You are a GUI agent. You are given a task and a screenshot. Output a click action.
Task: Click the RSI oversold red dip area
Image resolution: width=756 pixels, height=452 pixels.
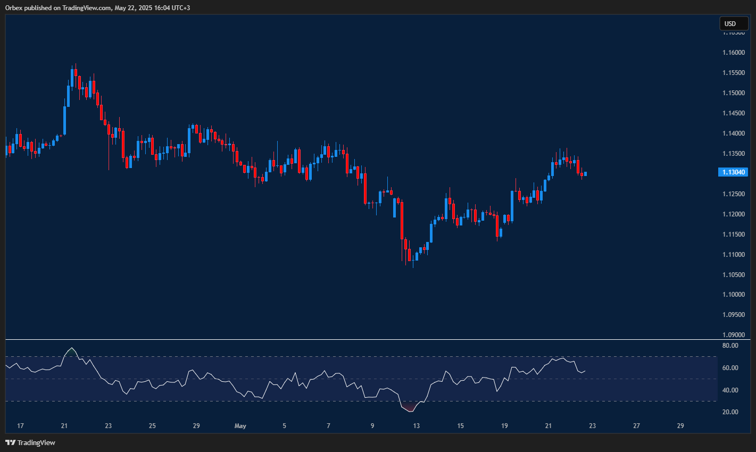point(409,408)
